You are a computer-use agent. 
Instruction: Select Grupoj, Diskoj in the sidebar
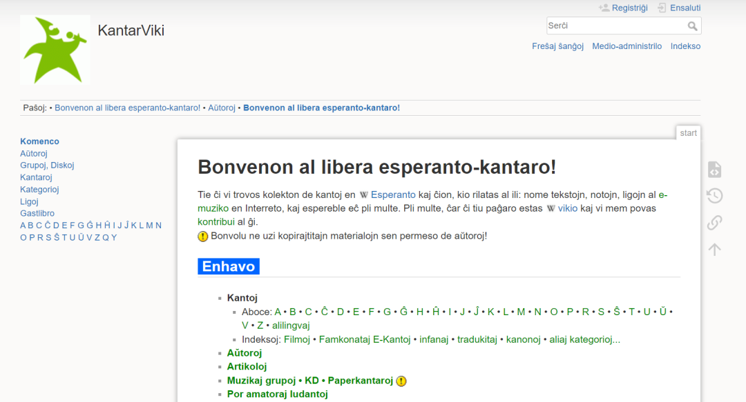[47, 165]
